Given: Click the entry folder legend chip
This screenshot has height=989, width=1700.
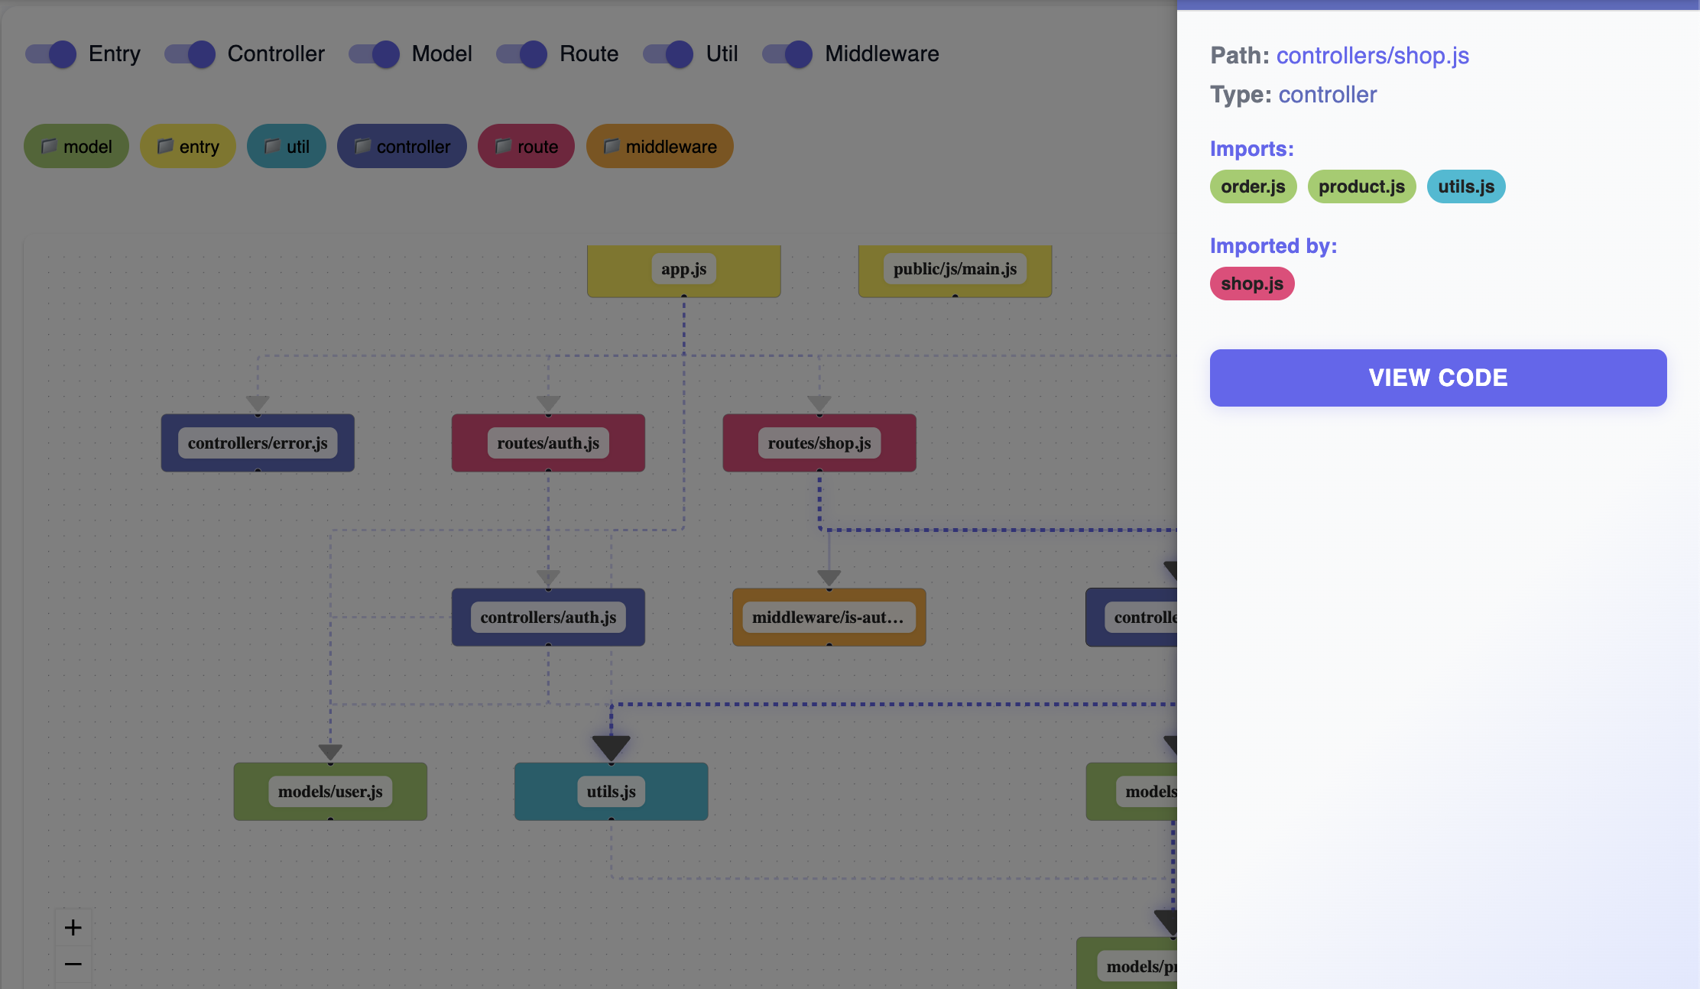Looking at the screenshot, I should point(188,146).
